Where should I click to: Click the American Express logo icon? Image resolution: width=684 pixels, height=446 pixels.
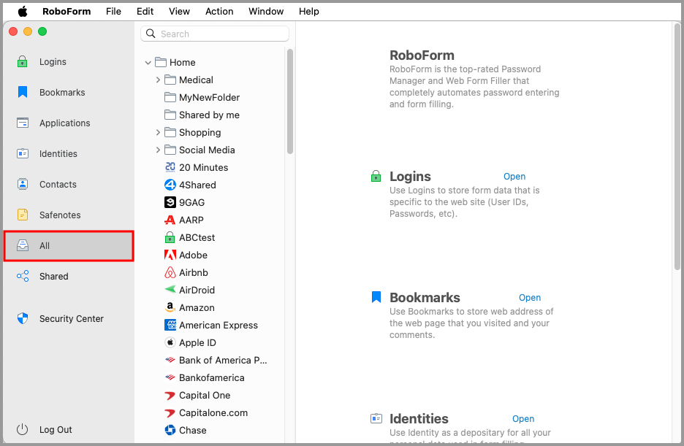click(170, 325)
